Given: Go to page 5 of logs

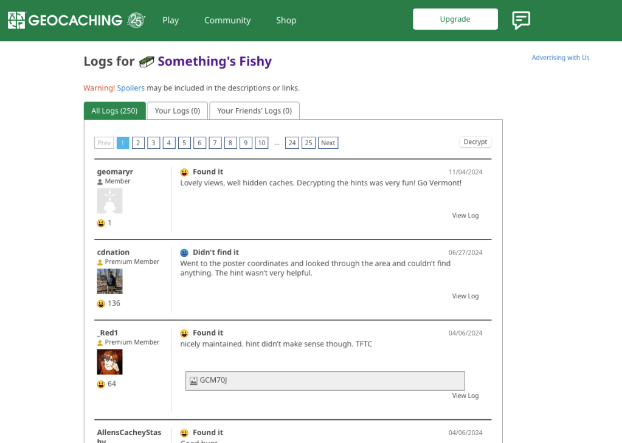Looking at the screenshot, I should 185,143.
